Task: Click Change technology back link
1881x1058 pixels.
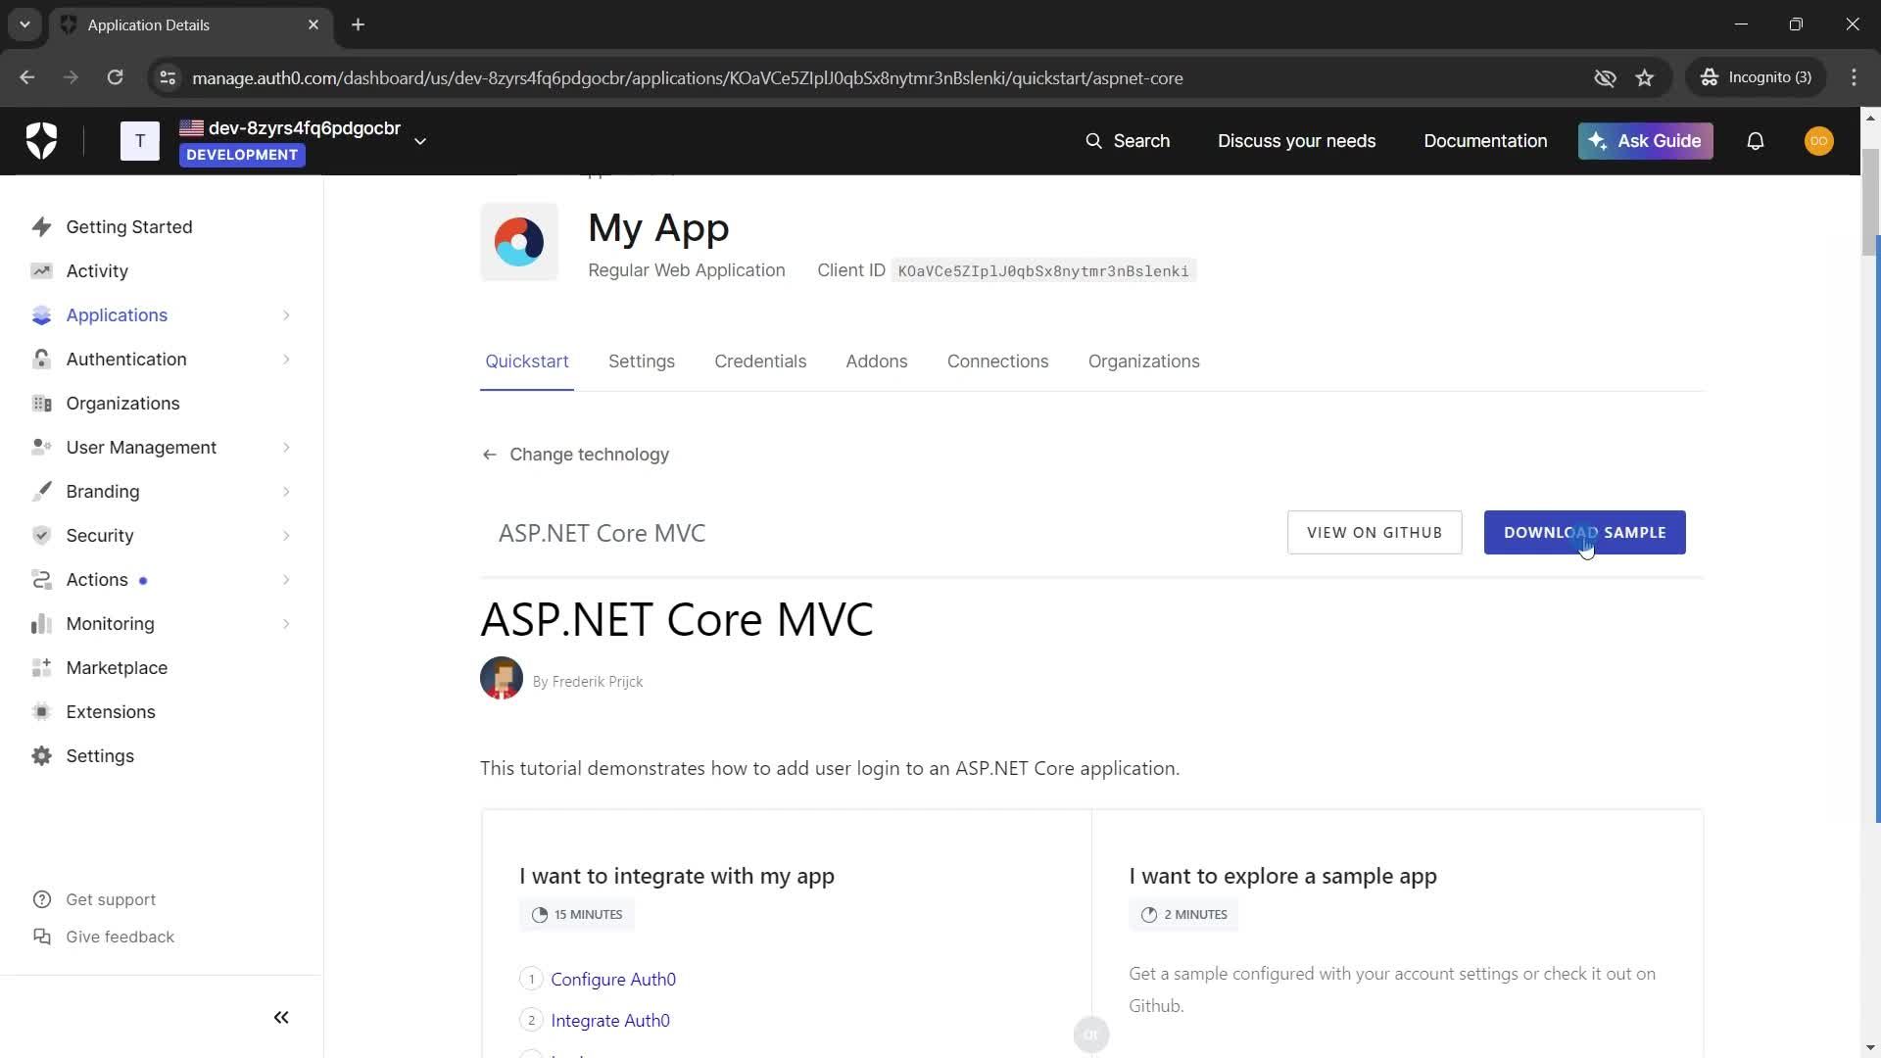Action: click(576, 455)
